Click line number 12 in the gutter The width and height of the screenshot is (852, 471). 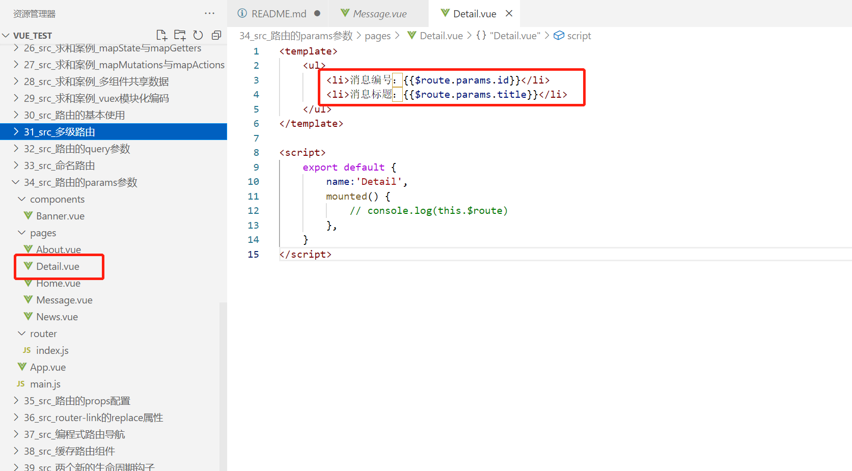point(253,211)
